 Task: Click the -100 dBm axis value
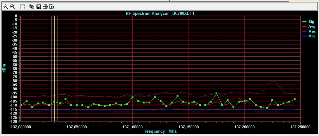[13, 97]
